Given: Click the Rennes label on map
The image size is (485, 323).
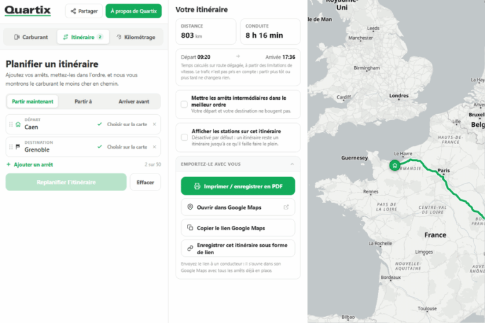Looking at the screenshot, I should coord(371,191).
